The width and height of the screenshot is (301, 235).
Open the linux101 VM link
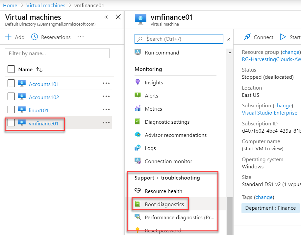tap(38, 110)
